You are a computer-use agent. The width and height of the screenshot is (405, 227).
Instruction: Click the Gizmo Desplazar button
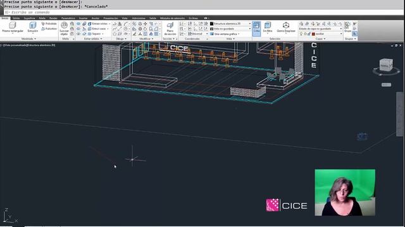click(286, 27)
